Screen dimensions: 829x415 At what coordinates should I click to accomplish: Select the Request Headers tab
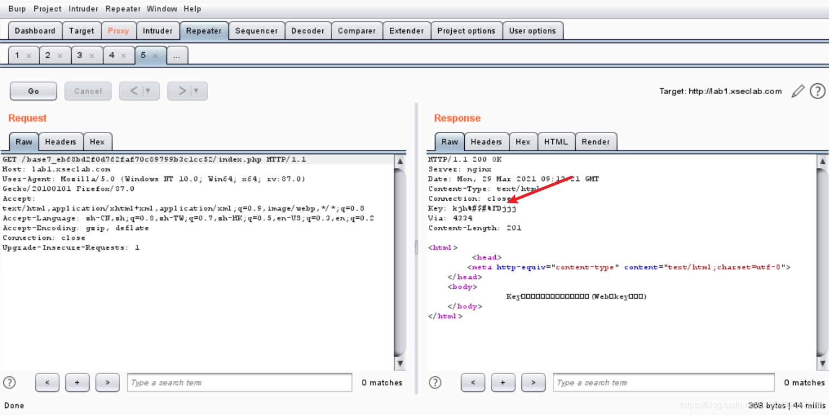61,142
